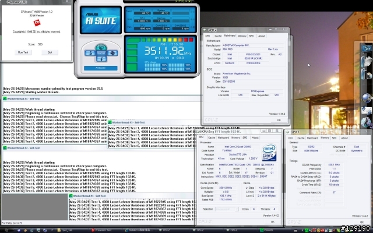The width and height of the screenshot is (373, 233).
Task: Click Memory Type DDR2 field in CPU-Z
Action: [310, 147]
